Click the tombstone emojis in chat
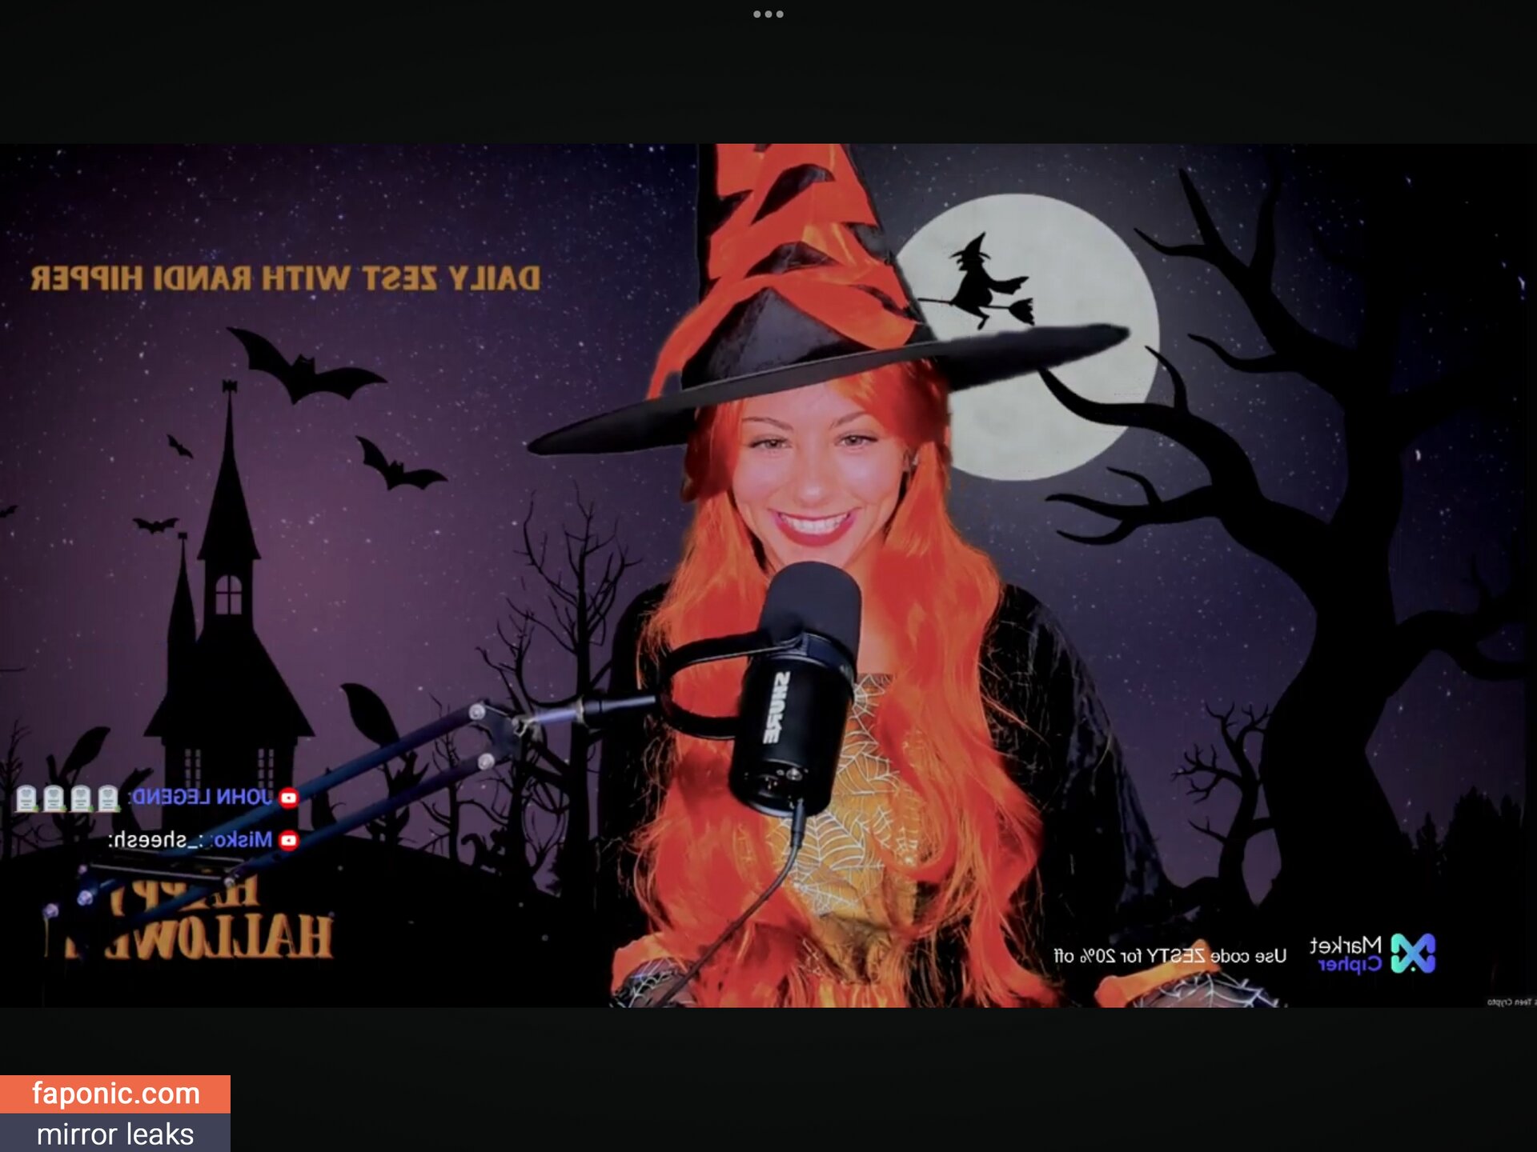This screenshot has width=1537, height=1152. [67, 798]
